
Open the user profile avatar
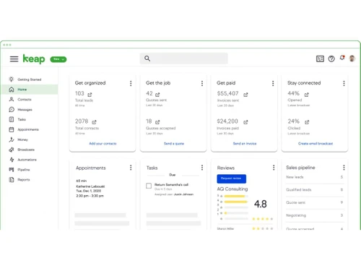pos(352,59)
